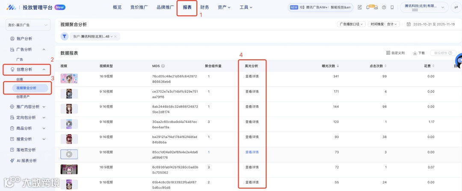Select 创意资产 in sidebar

pos(23,97)
